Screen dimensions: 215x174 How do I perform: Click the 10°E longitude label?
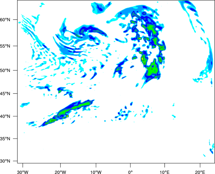click(165, 172)
